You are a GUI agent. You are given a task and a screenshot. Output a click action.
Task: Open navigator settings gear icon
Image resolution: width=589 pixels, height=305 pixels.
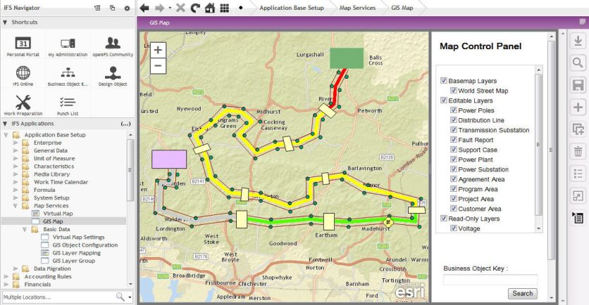coord(127,8)
